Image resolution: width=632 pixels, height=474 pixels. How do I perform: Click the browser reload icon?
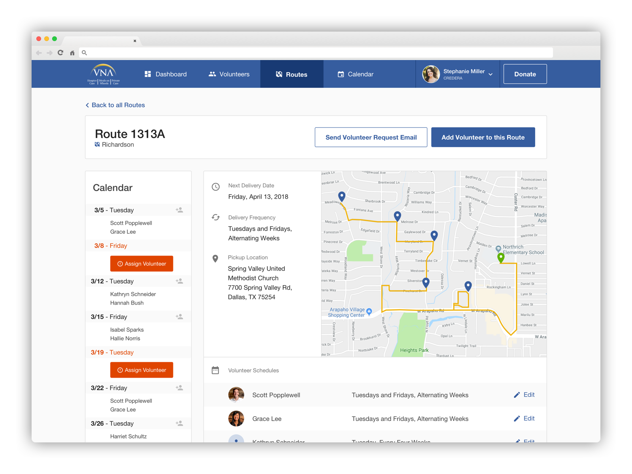point(60,53)
